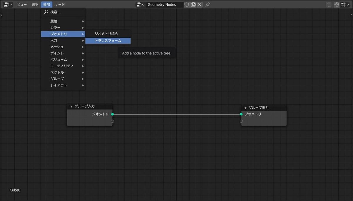Expand the カラー submenu
Screen dimensions: 353x201
pos(63,28)
